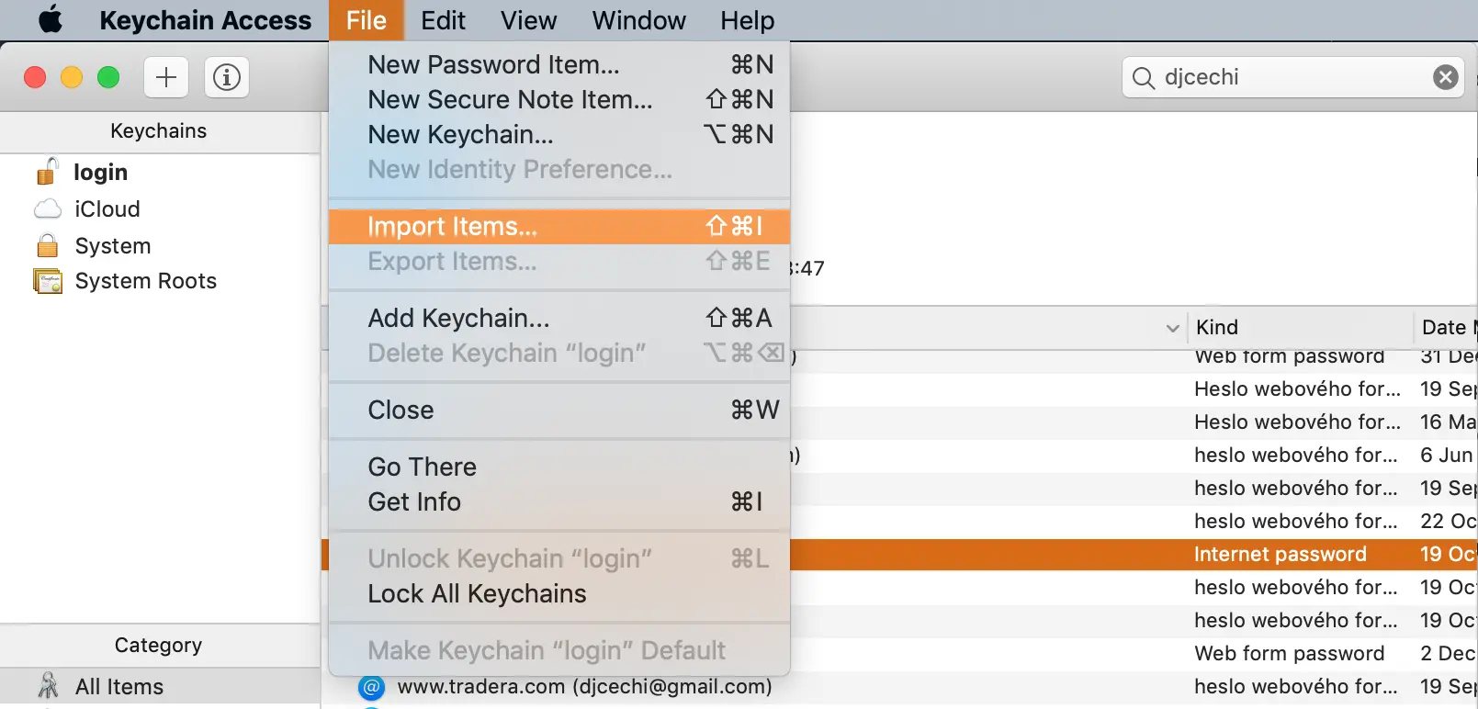Click the djcechi search field

coord(1293,77)
